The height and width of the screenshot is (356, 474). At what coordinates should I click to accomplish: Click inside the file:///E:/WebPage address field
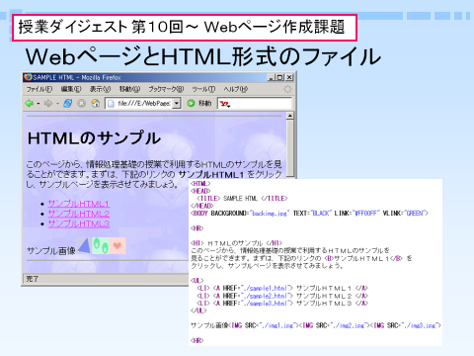[143, 103]
